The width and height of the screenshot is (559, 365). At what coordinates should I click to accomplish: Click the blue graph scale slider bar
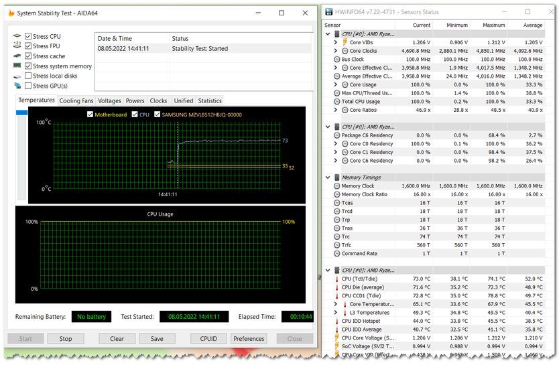(21, 113)
